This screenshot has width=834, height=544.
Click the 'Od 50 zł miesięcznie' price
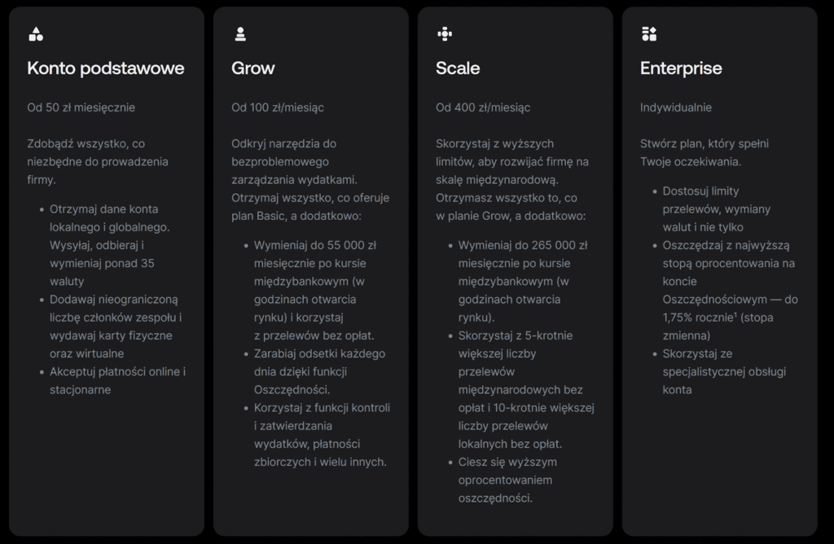click(81, 107)
